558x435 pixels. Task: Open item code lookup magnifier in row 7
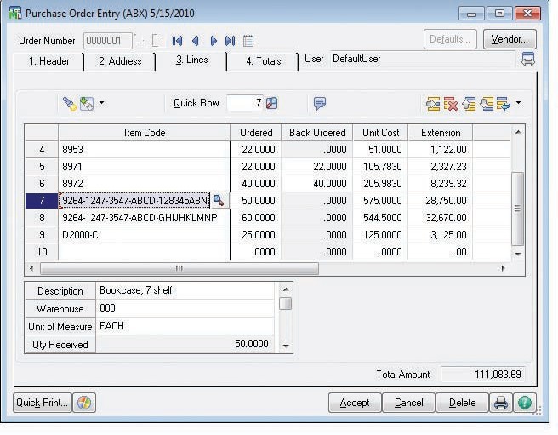[219, 201]
